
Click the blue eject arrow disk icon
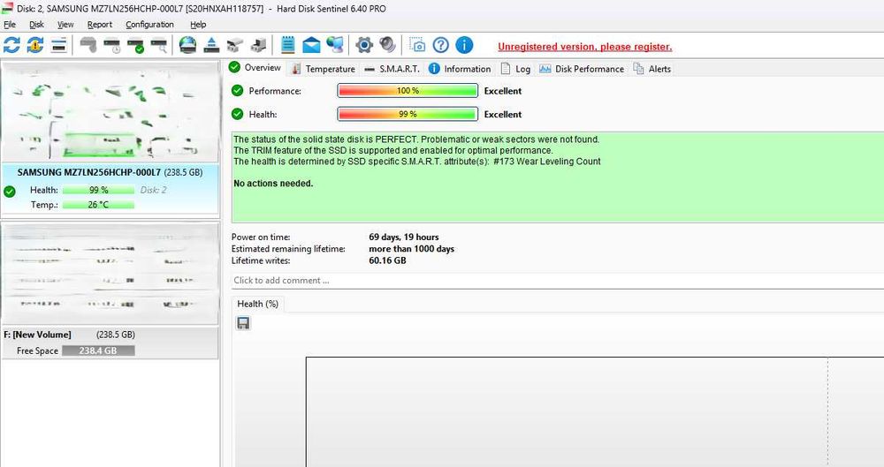pyautogui.click(x=211, y=45)
